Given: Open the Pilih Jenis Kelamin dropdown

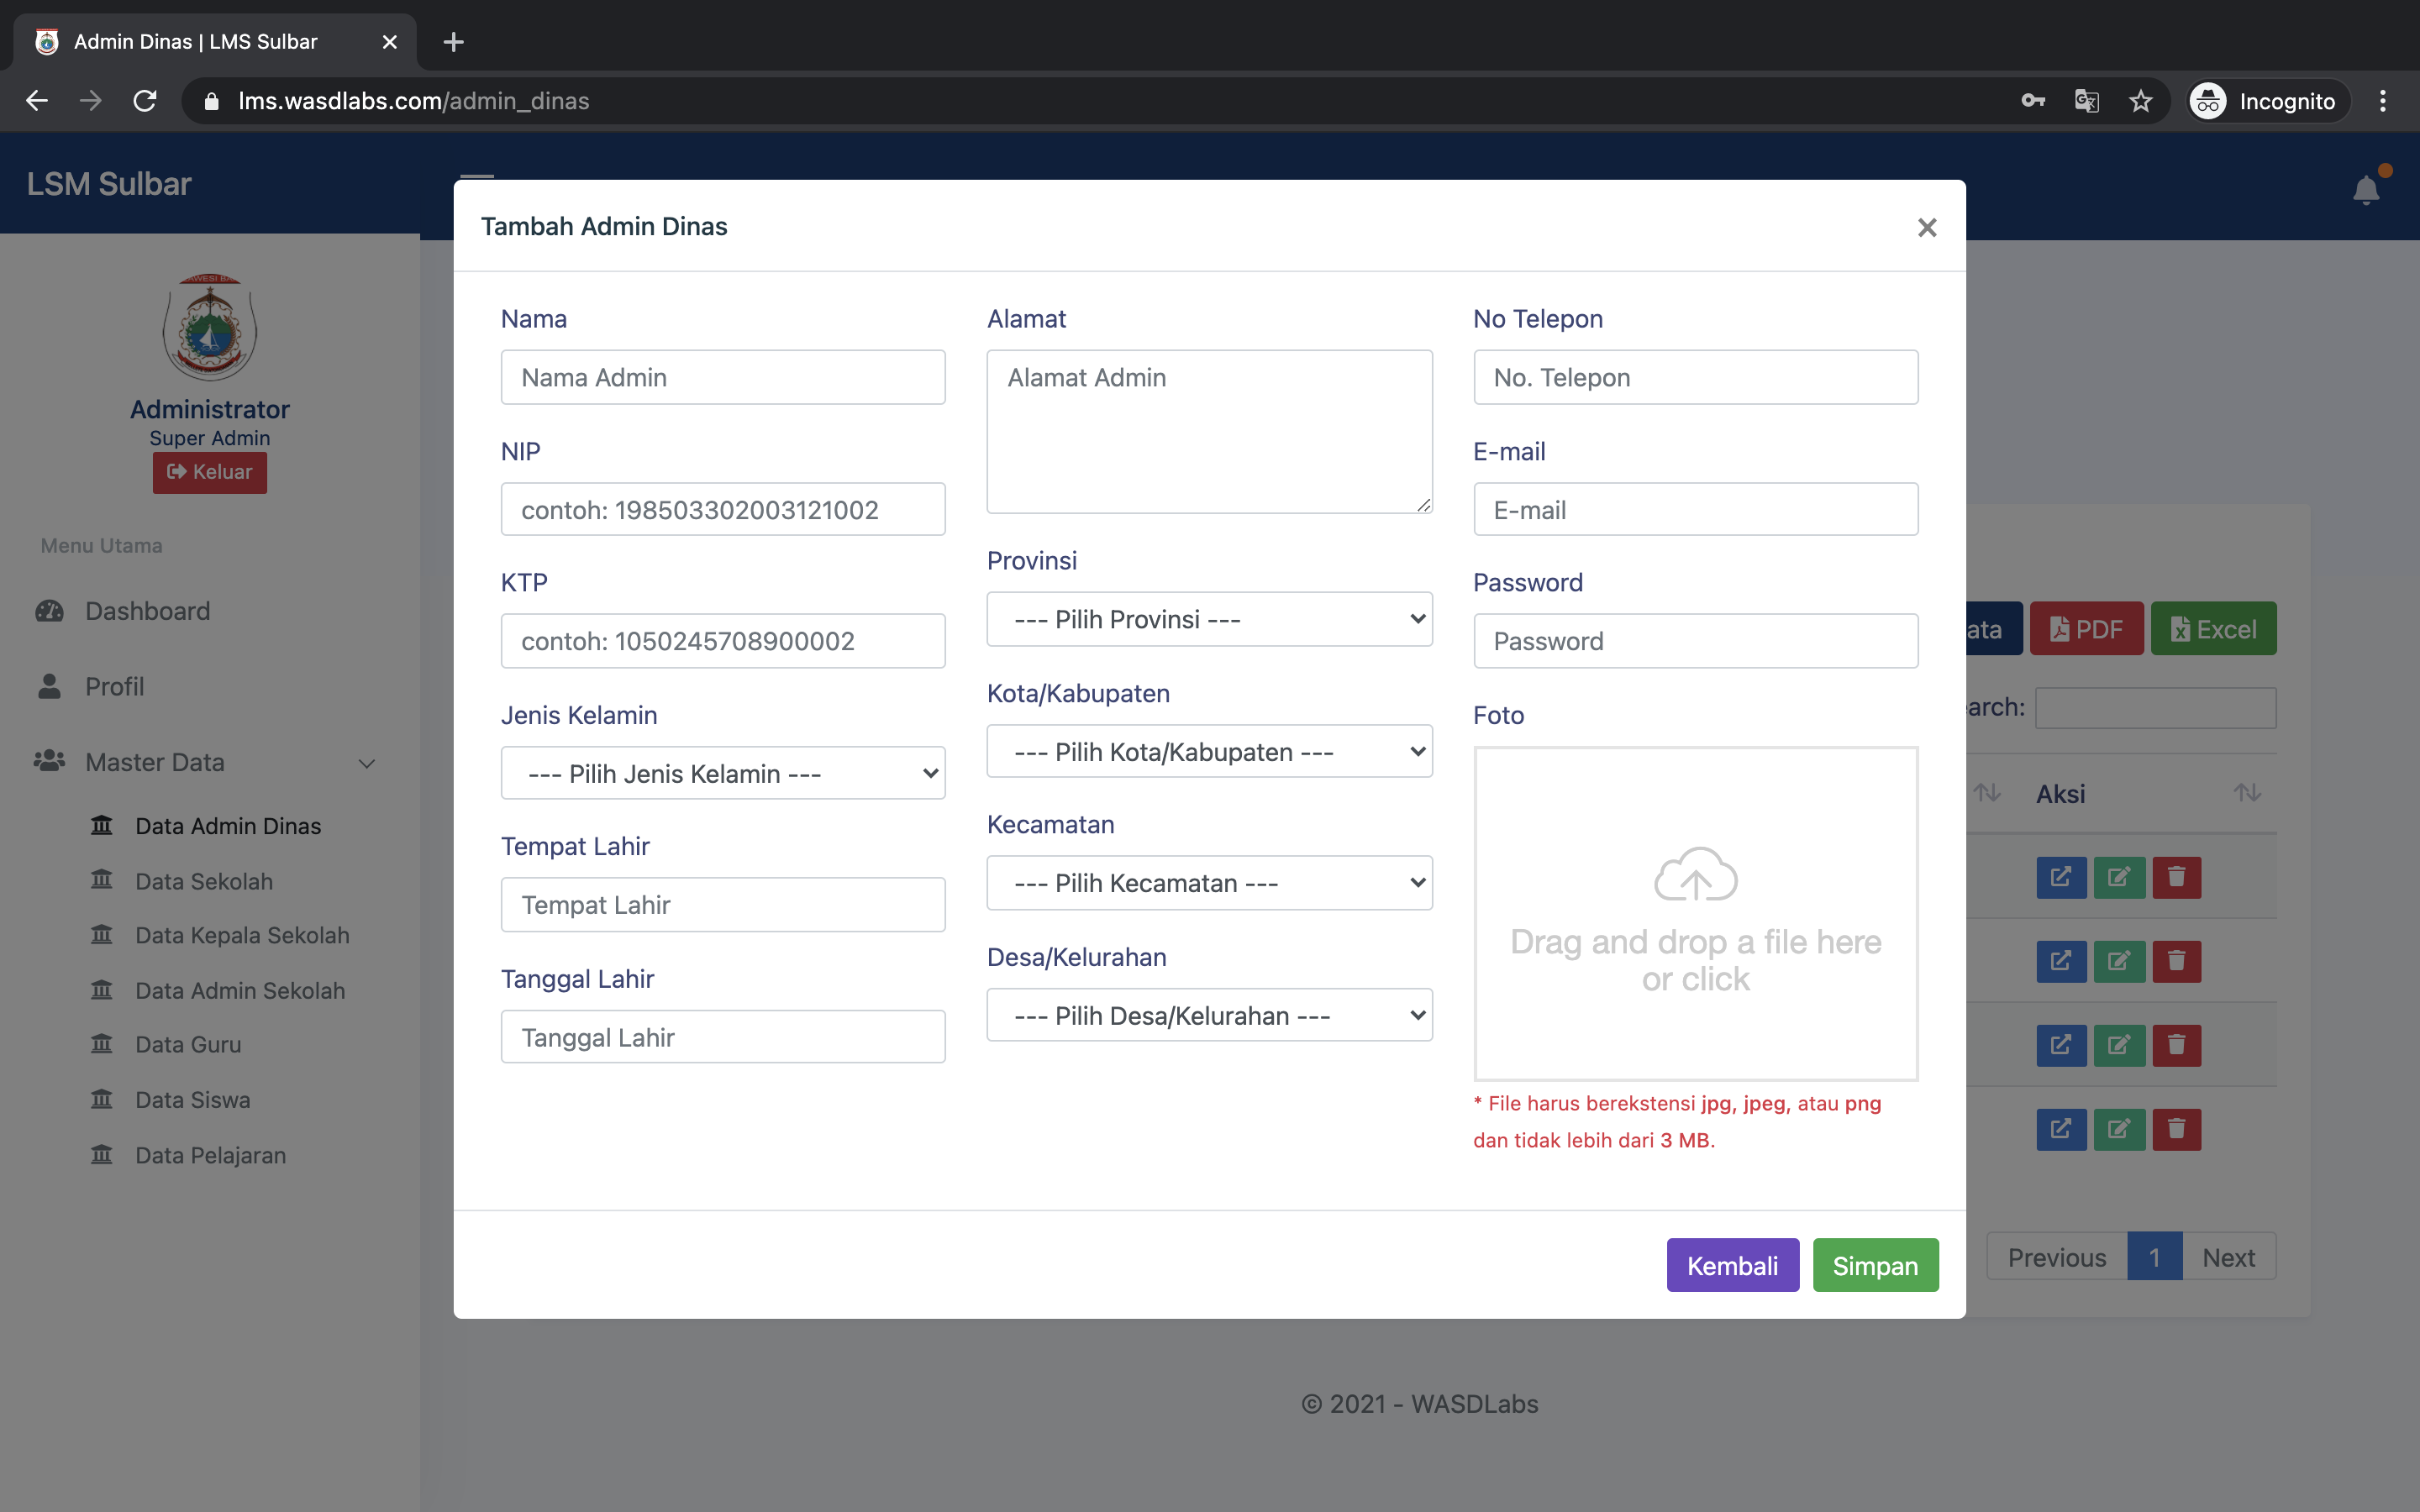Looking at the screenshot, I should [723, 773].
